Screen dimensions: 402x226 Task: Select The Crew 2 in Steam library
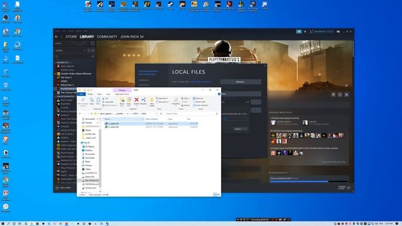point(66,77)
